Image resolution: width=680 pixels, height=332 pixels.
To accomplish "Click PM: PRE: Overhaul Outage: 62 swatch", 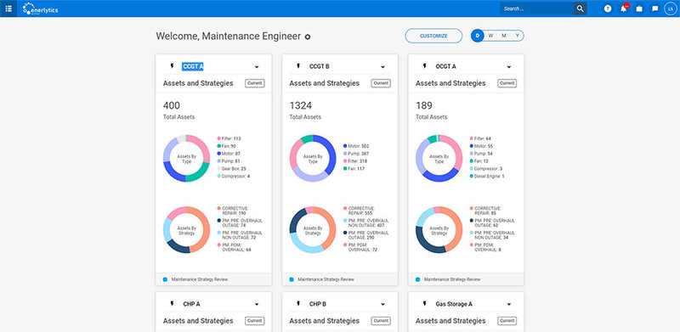I will point(472,221).
